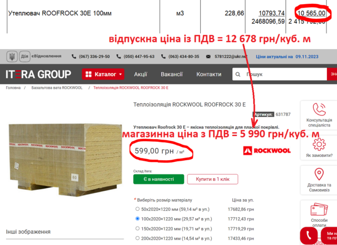The height and width of the screenshot is (245, 337).
Task: Click the Купити в 1 клік button
Action: (x=213, y=179)
